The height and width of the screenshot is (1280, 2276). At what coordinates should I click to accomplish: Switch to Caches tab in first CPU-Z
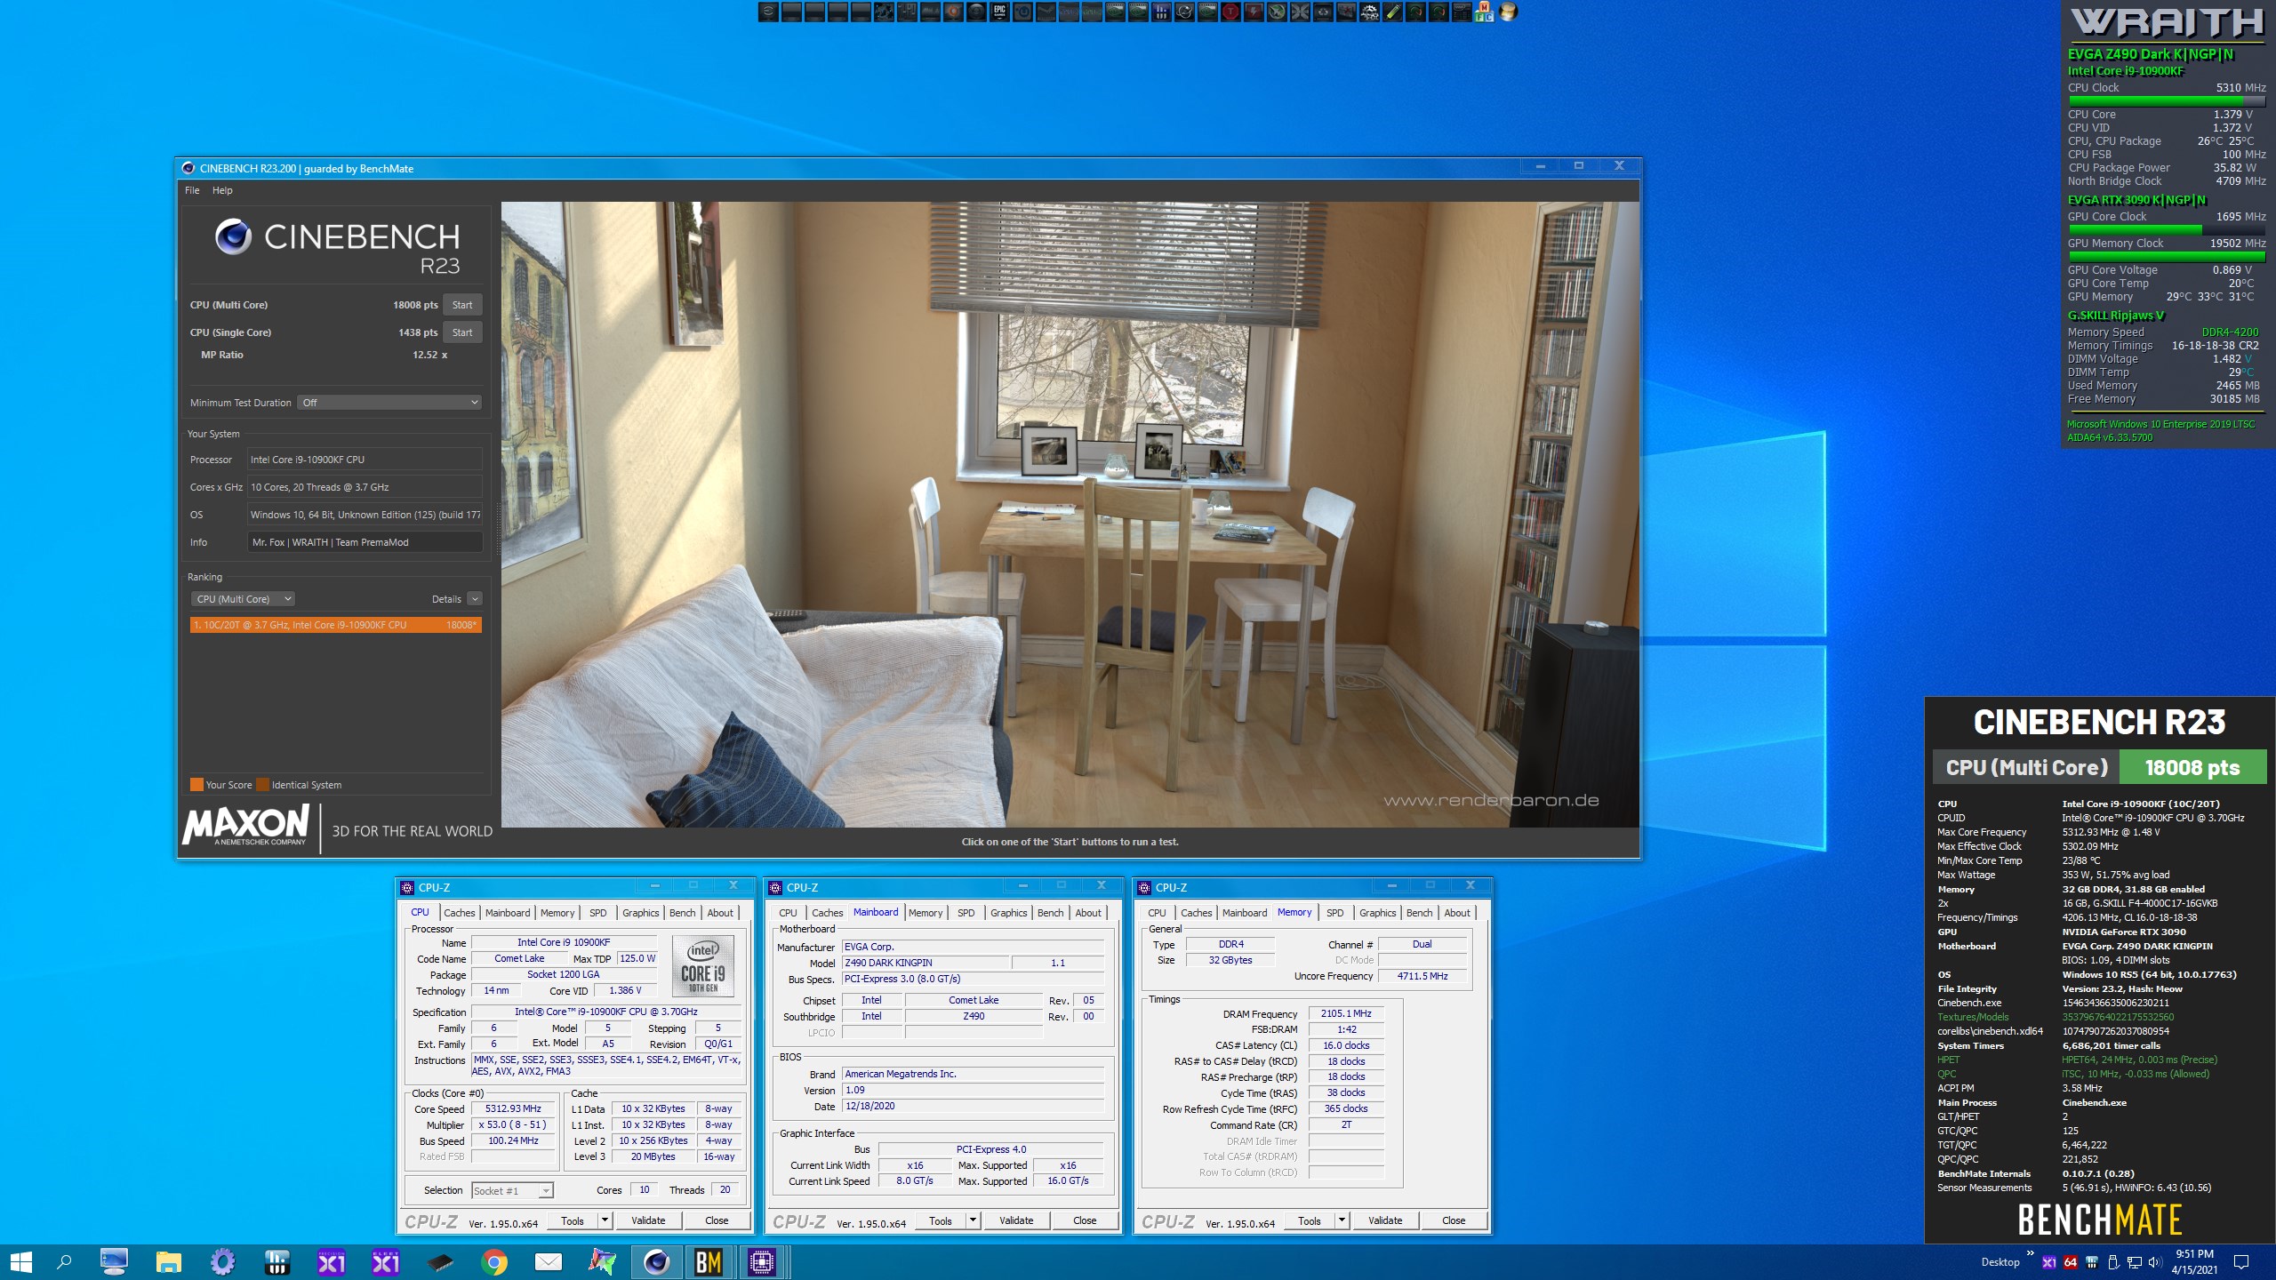click(459, 913)
